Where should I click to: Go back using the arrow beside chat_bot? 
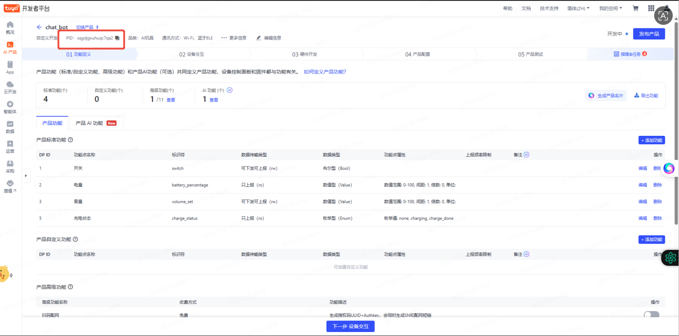coord(39,27)
